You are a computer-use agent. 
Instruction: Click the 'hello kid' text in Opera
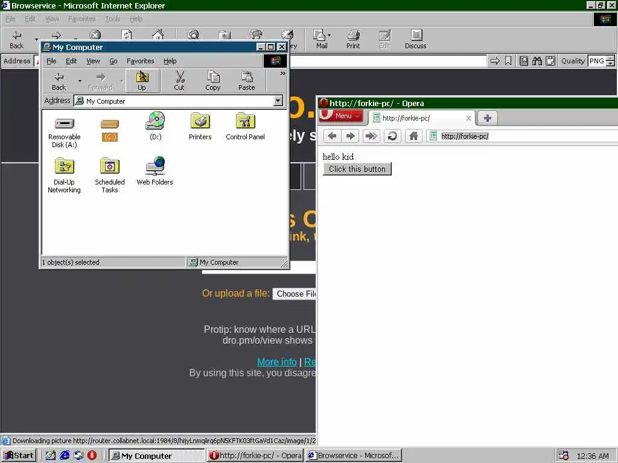tap(338, 157)
